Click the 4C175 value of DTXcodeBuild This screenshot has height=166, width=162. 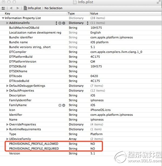point(95,81)
